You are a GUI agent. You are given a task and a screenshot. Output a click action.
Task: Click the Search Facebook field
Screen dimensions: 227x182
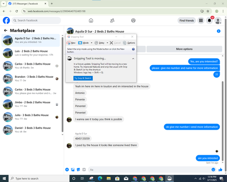(x=36, y=20)
